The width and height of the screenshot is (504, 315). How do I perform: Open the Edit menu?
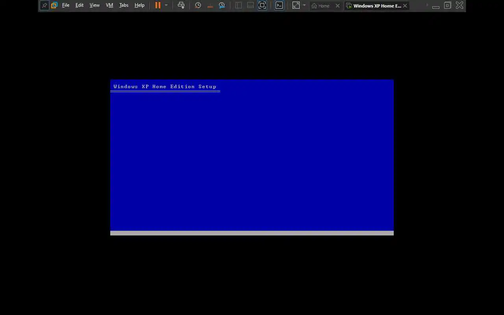click(x=80, y=6)
